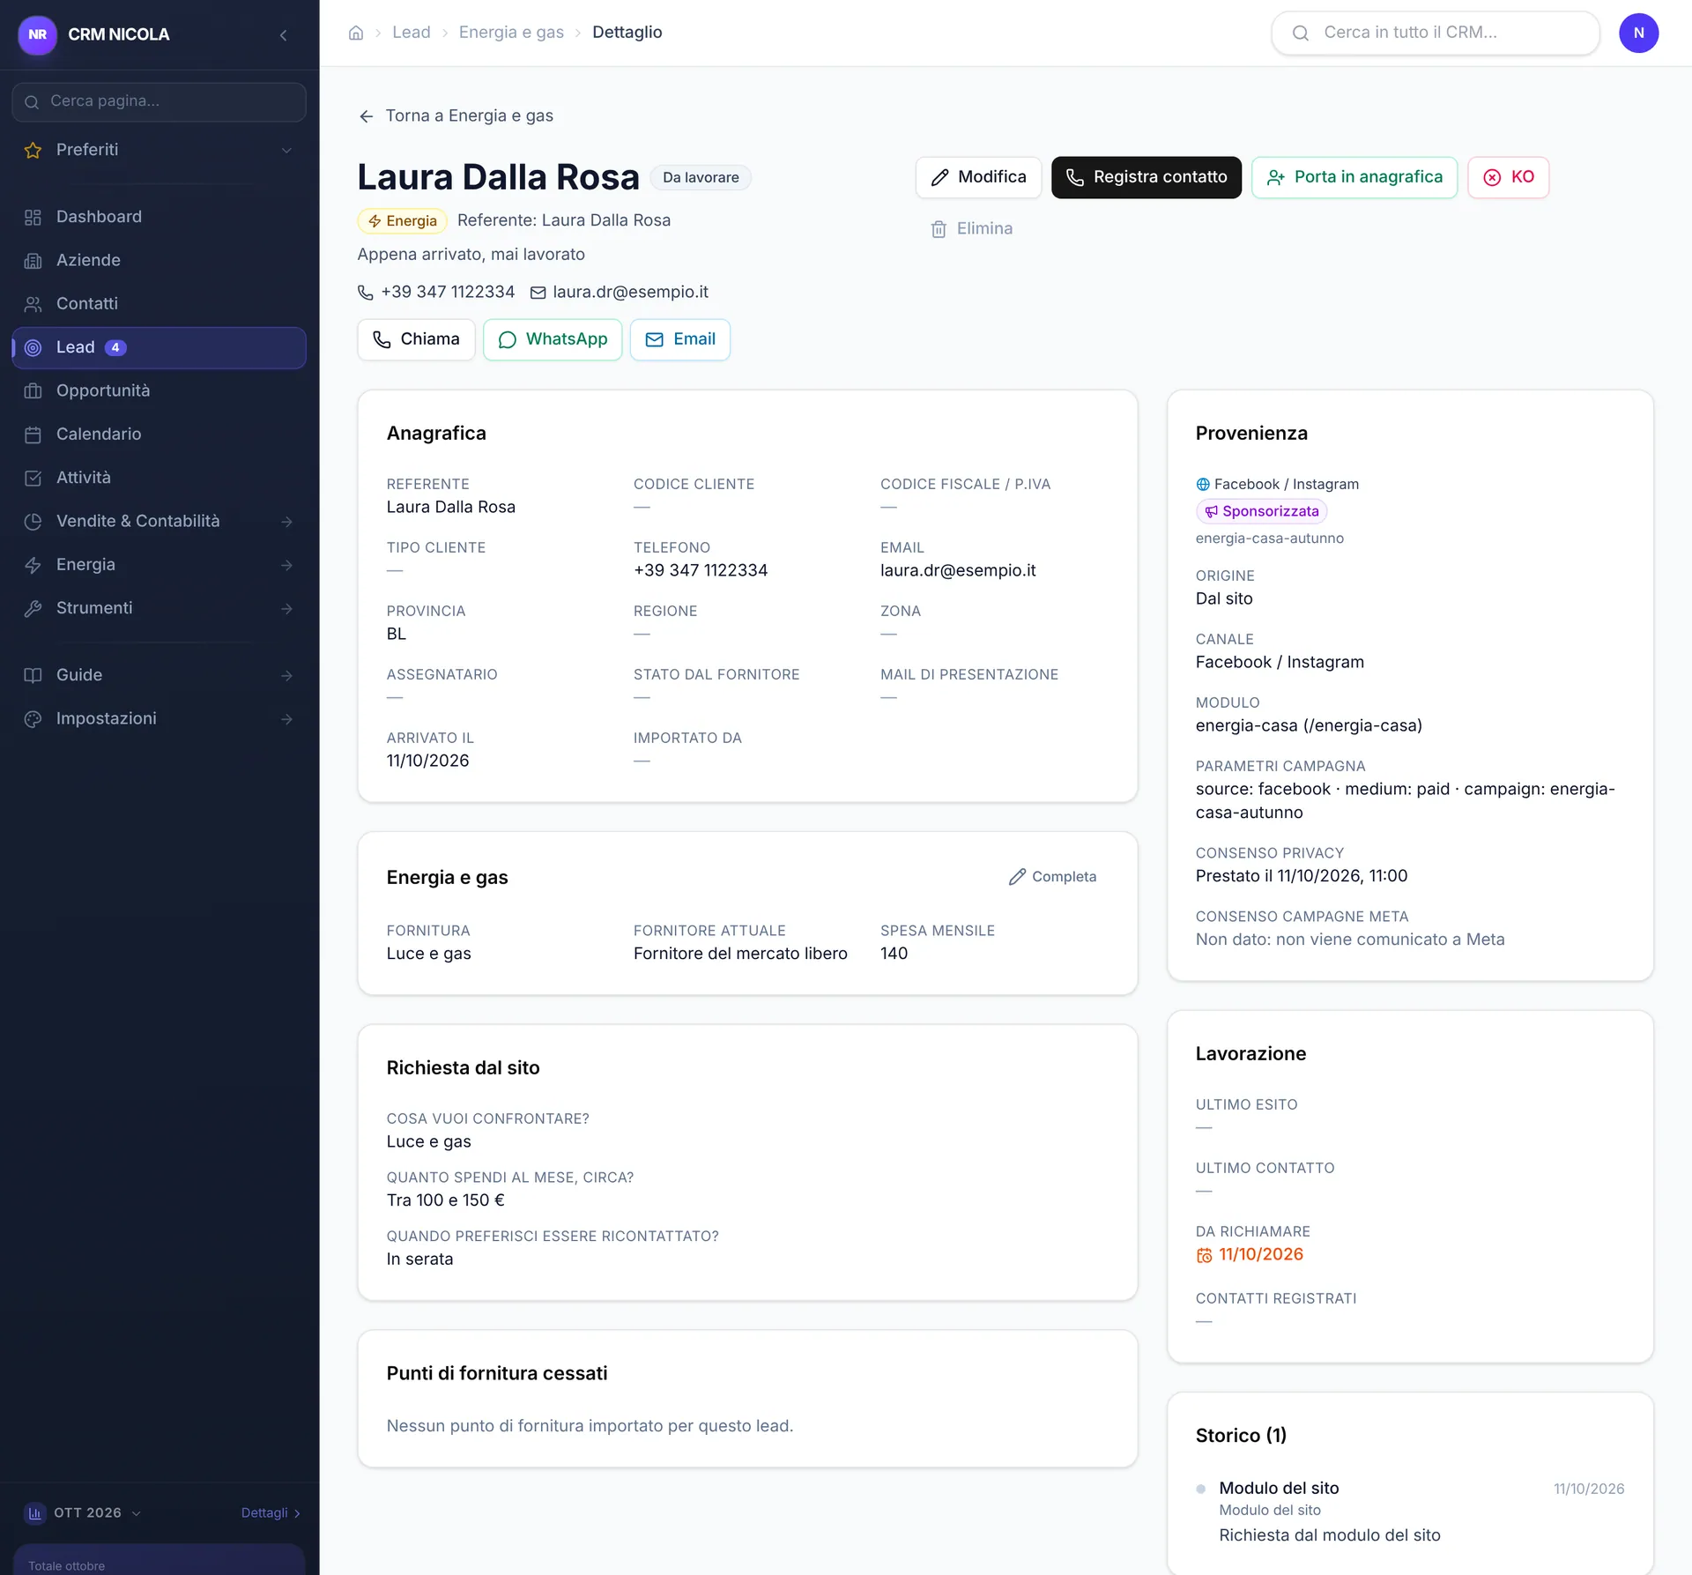1692x1575 pixels.
Task: Collapse the sidebar with the chevron
Action: tap(284, 35)
